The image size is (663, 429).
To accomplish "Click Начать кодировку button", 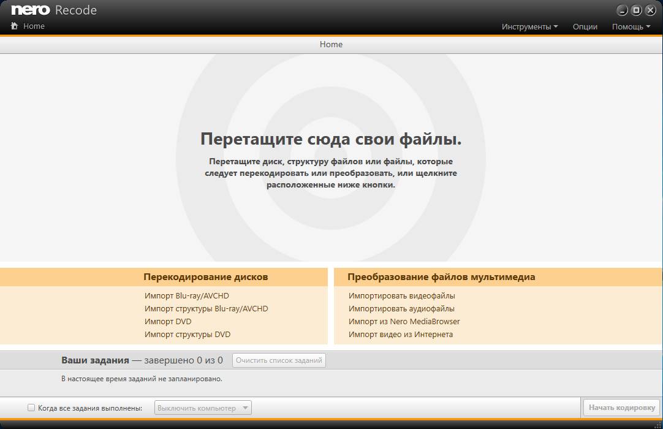I will click(x=621, y=408).
